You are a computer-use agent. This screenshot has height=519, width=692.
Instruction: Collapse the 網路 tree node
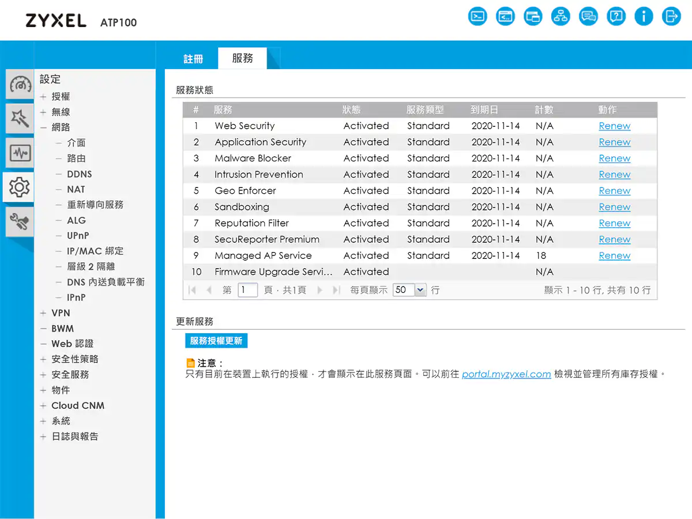click(43, 127)
